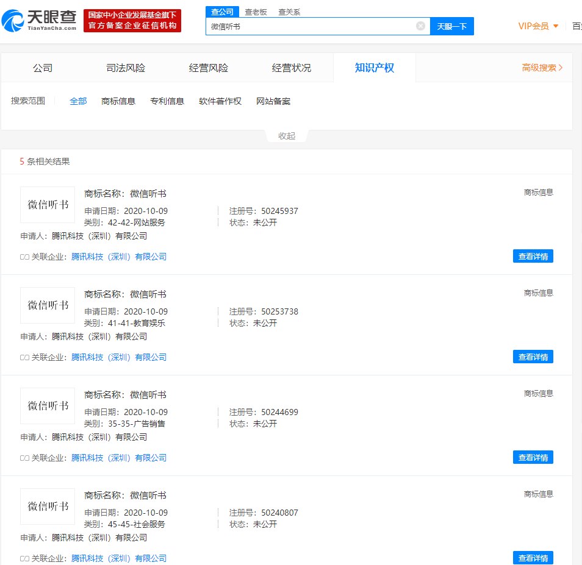Open the VIP会员 dropdown arrow
Screen dimensions: 582x565
[x=556, y=26]
